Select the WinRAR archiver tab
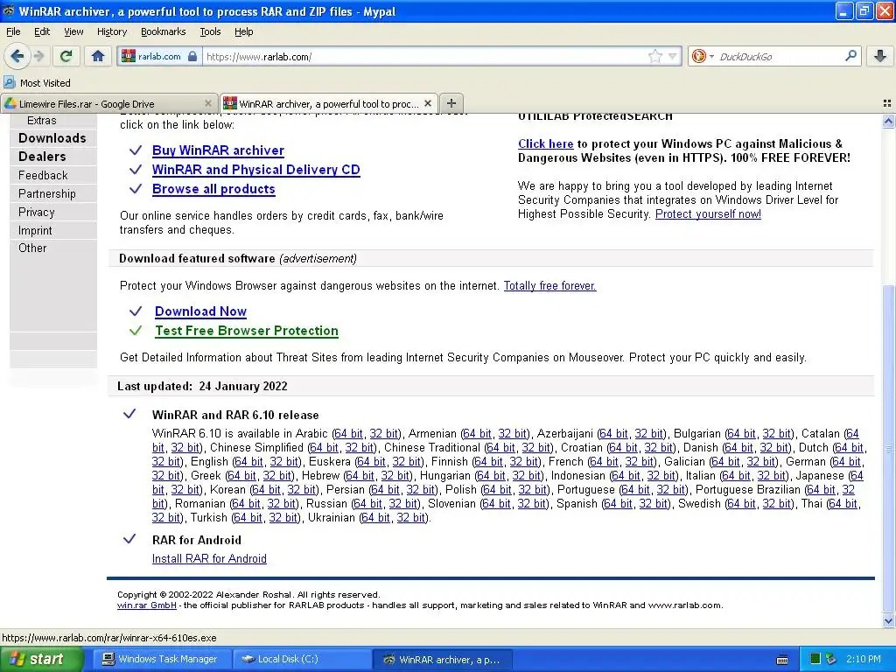This screenshot has height=672, width=896. (x=329, y=103)
